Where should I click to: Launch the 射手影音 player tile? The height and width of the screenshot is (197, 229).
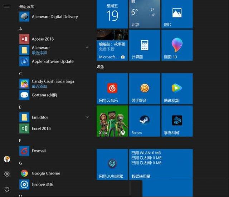click(x=145, y=89)
